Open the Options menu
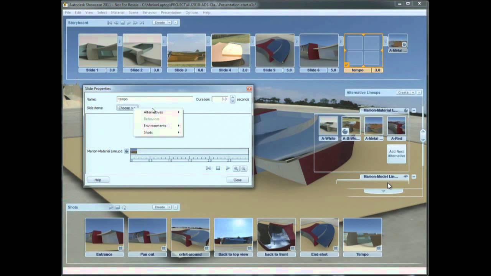The height and width of the screenshot is (276, 491). 192,13
